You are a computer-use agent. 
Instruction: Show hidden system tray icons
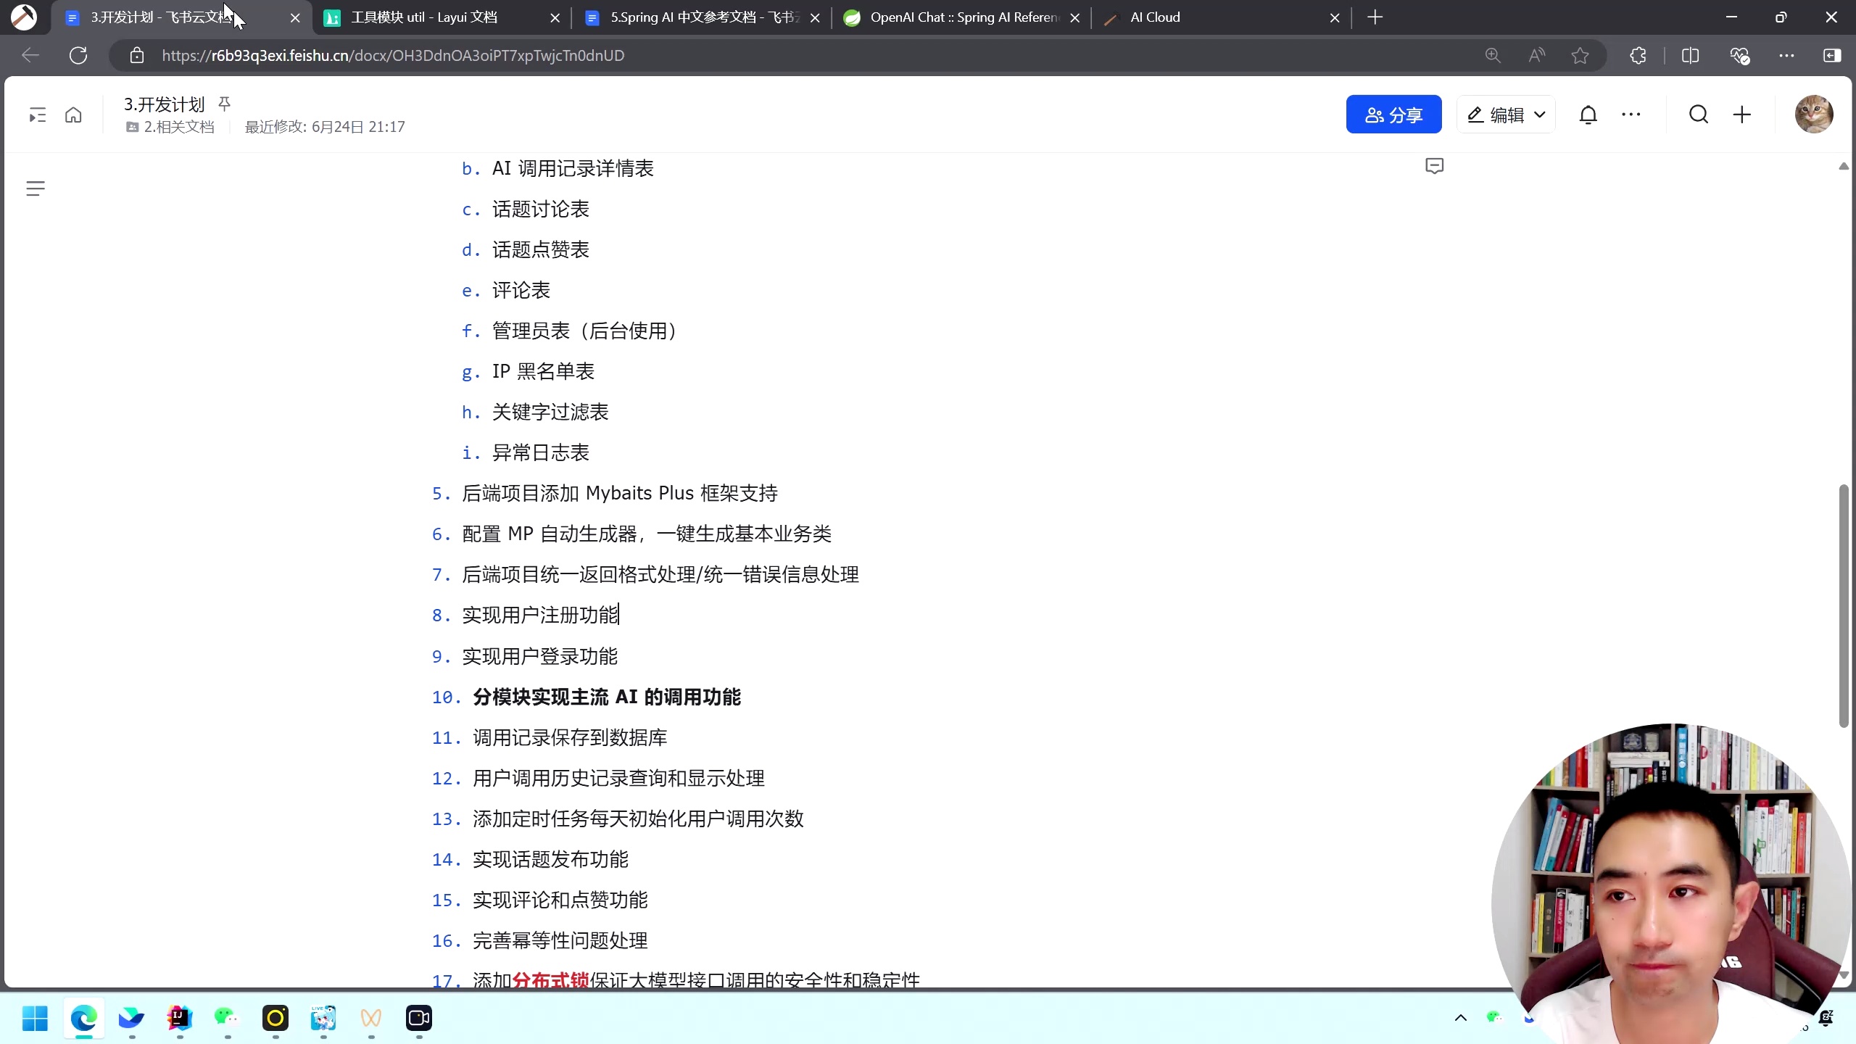(x=1461, y=1018)
